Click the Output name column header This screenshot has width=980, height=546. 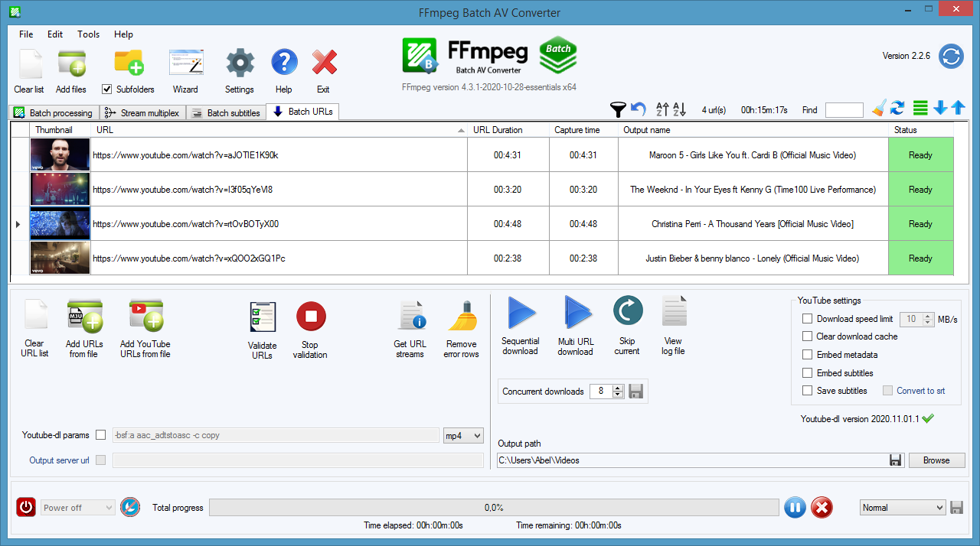click(753, 130)
